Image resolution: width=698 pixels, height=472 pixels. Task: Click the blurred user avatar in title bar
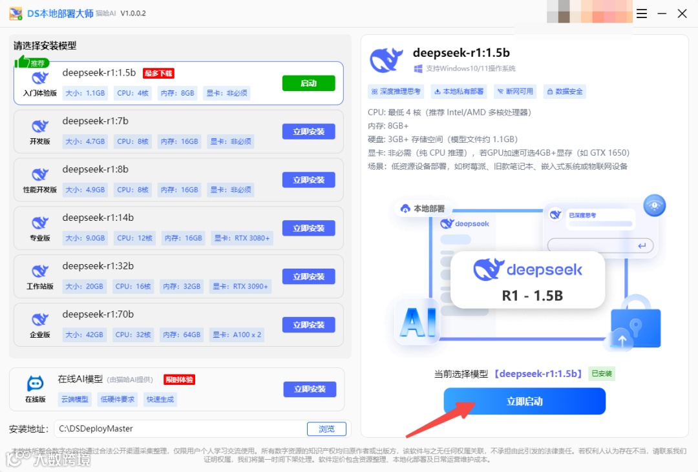[x=589, y=12]
